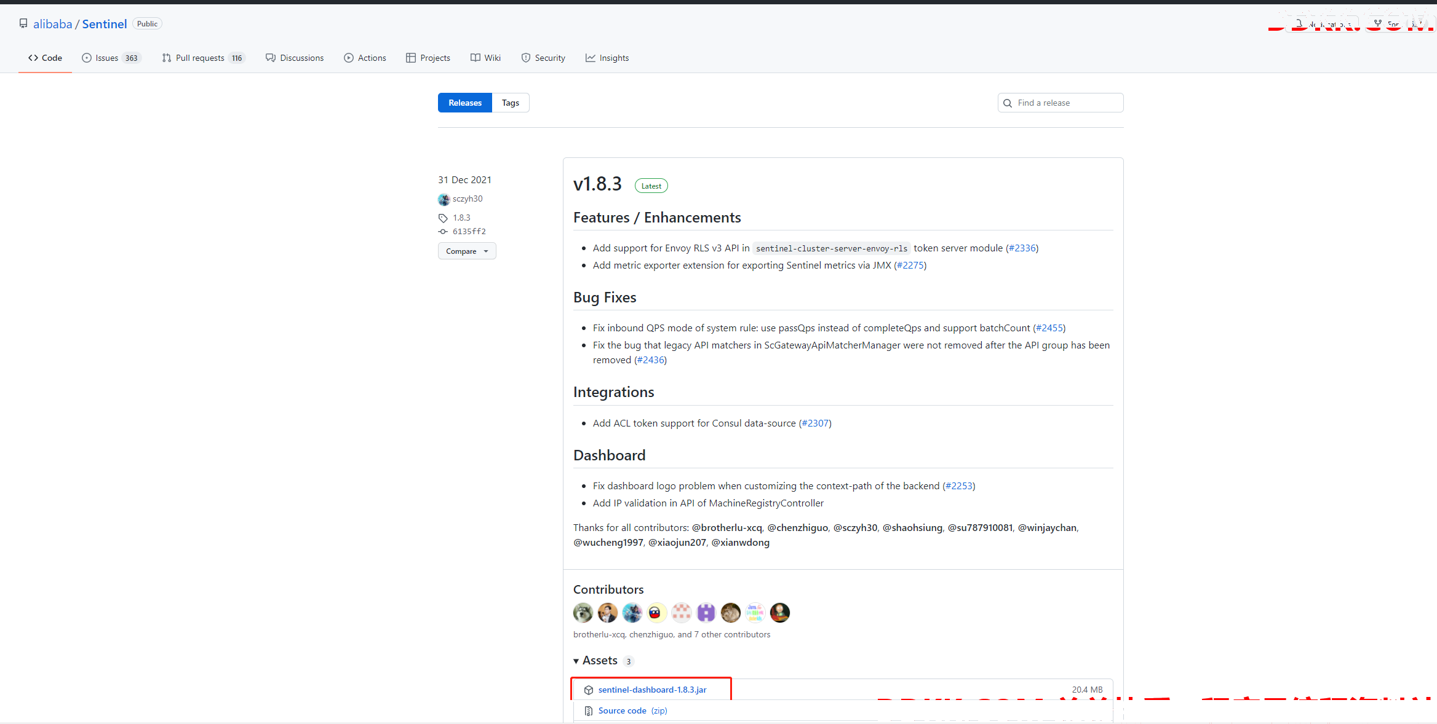Focus the Find a release search field
This screenshot has height=724, width=1437.
pyautogui.click(x=1061, y=103)
